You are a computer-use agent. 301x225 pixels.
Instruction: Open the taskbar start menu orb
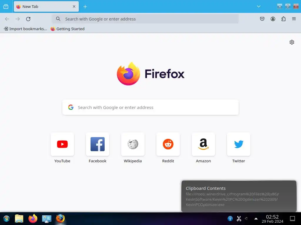[x=6, y=219]
